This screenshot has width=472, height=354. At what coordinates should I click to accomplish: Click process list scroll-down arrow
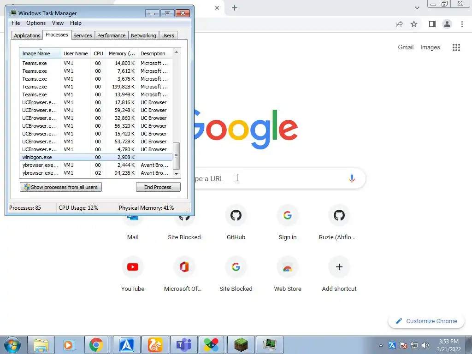pos(177,174)
